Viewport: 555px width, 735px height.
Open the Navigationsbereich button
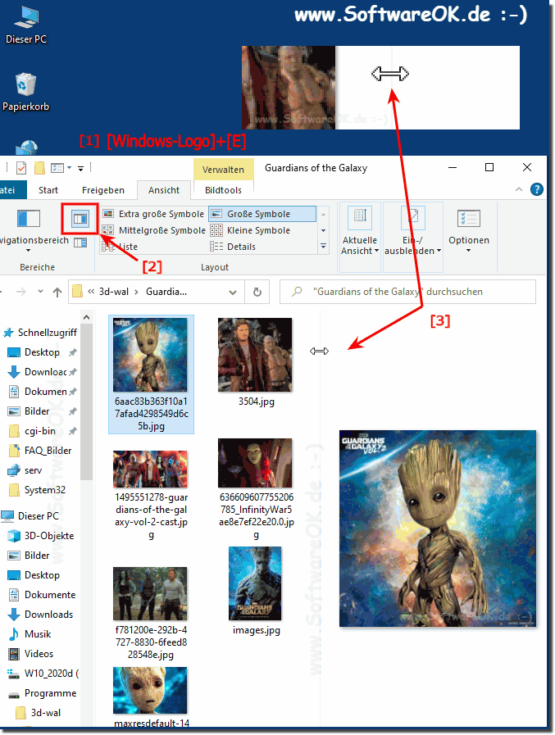tap(29, 230)
